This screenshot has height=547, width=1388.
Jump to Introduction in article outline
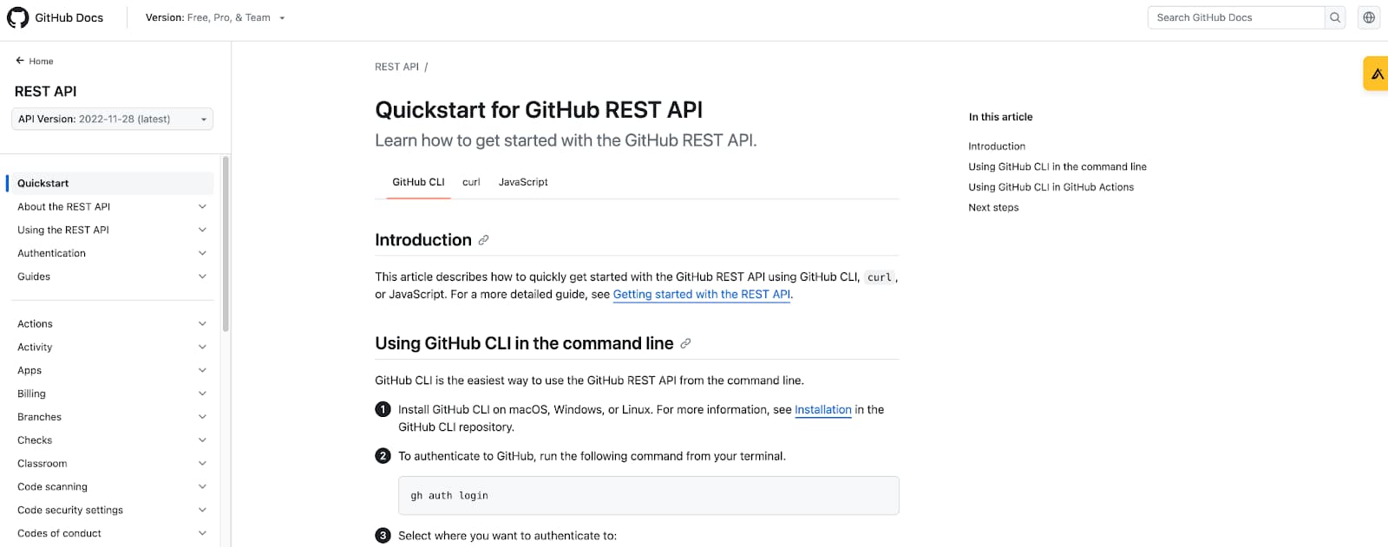click(x=997, y=147)
